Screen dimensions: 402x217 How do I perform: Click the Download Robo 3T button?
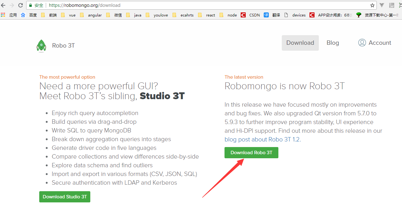tap(251, 153)
